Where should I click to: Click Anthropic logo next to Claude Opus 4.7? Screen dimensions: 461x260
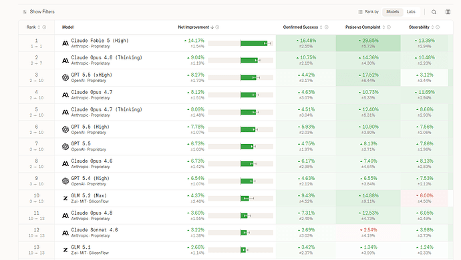[65, 95]
